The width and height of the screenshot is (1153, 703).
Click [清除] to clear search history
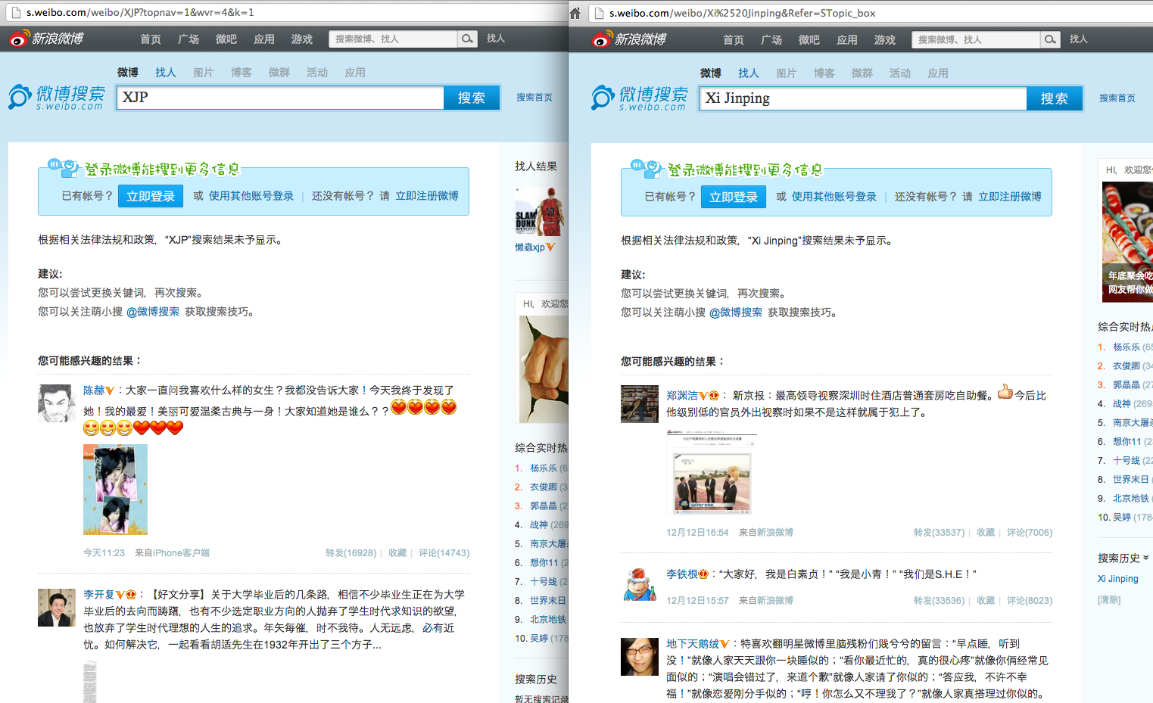[x=1109, y=600]
